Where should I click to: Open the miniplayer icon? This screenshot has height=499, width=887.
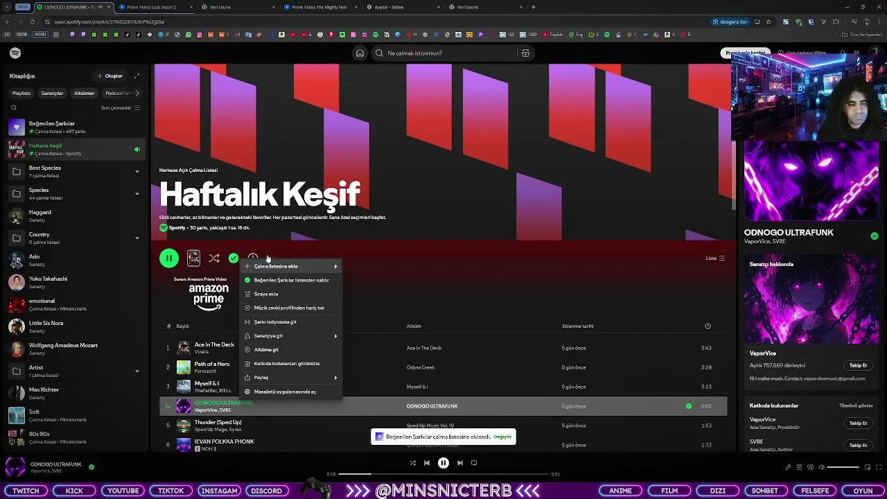pyautogui.click(x=867, y=467)
